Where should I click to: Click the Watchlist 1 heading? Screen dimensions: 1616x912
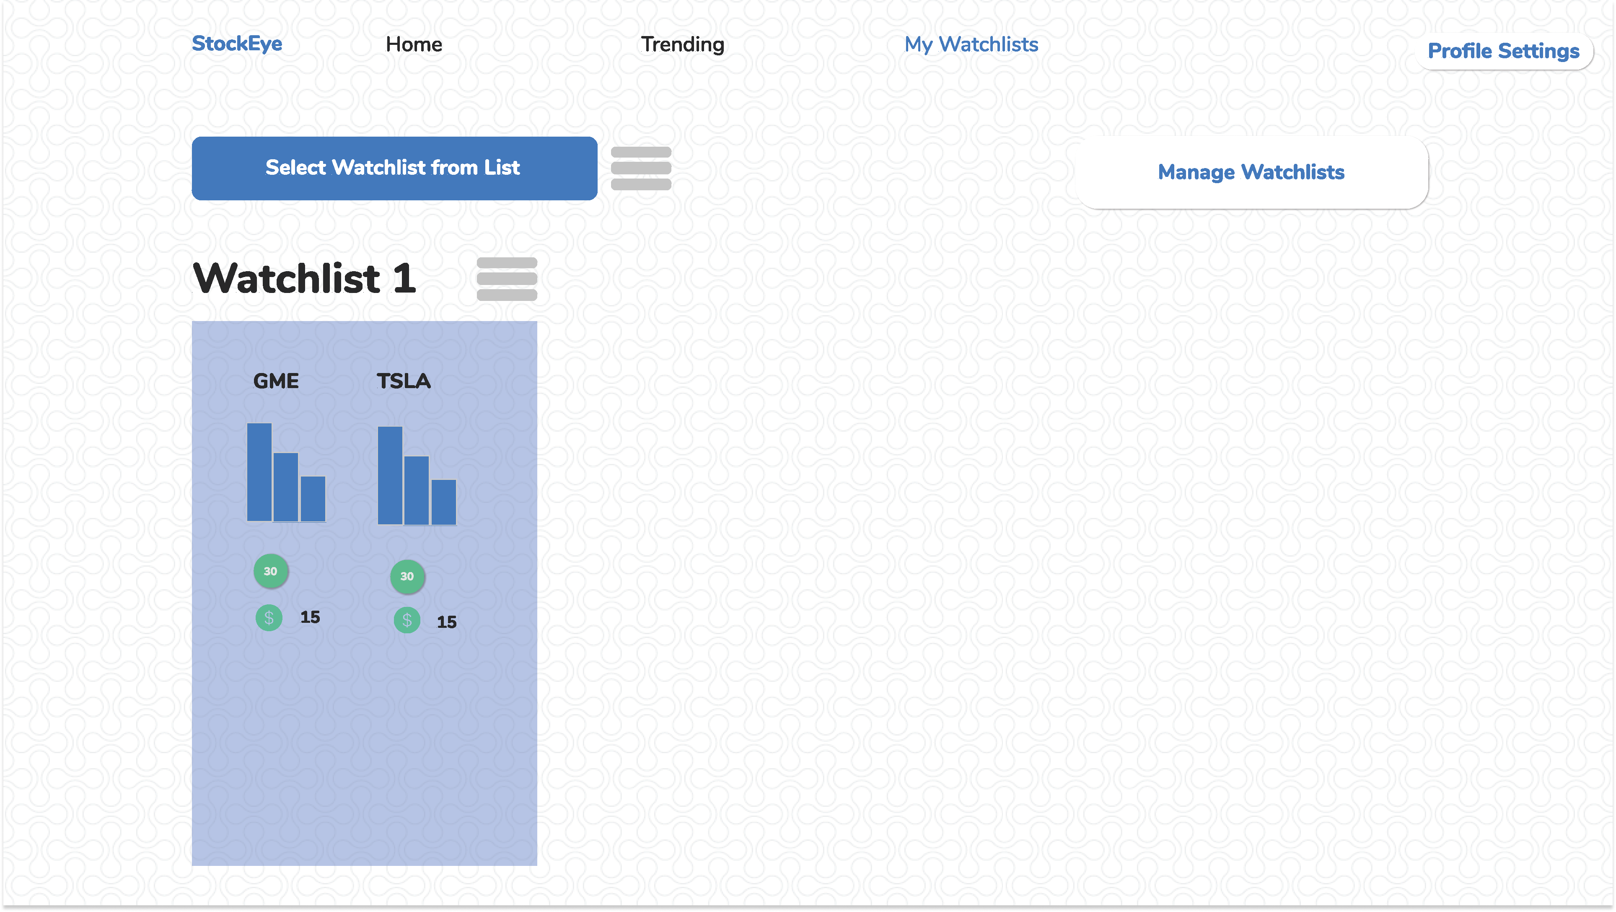(304, 278)
